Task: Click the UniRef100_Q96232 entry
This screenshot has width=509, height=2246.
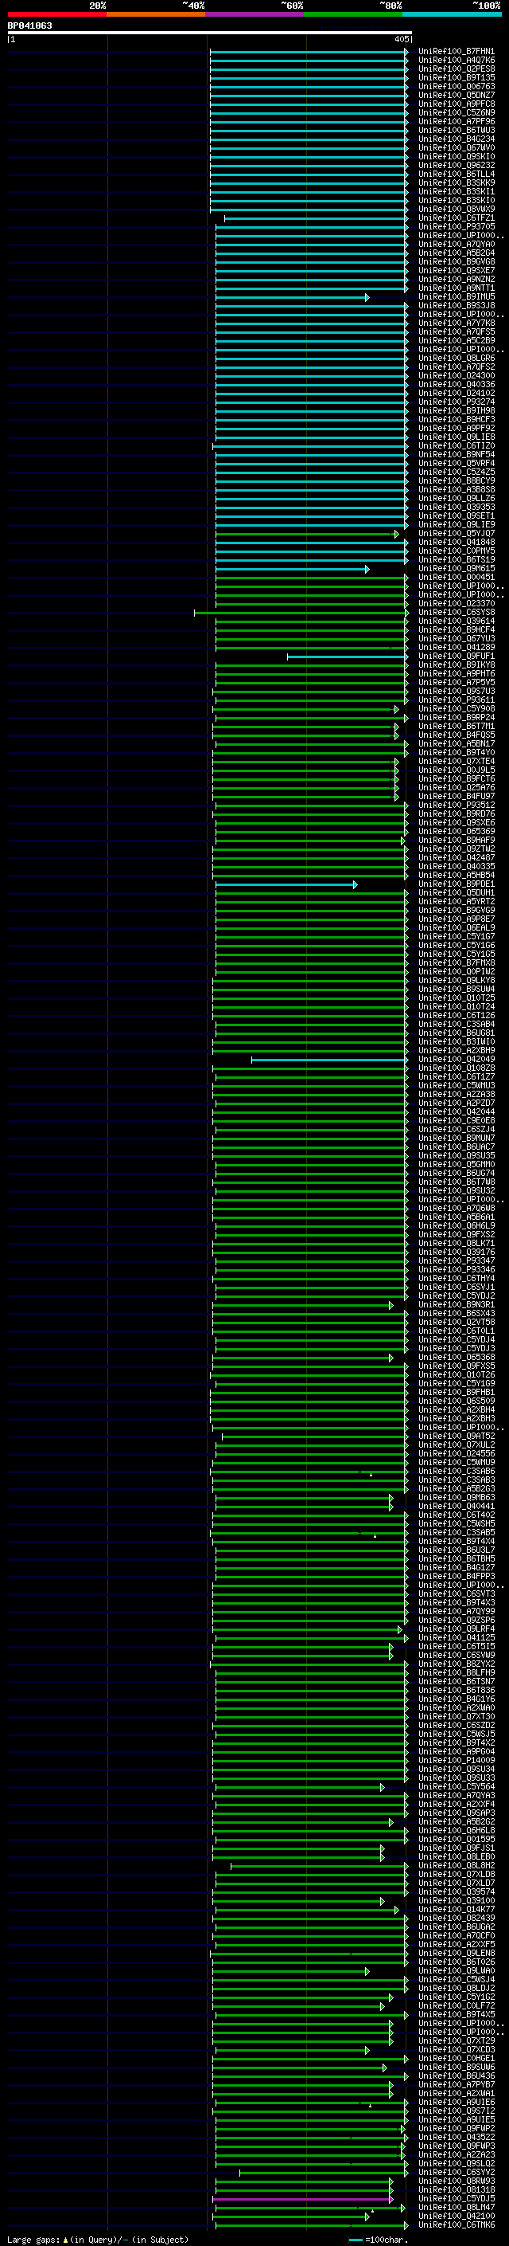Action: coord(456,165)
